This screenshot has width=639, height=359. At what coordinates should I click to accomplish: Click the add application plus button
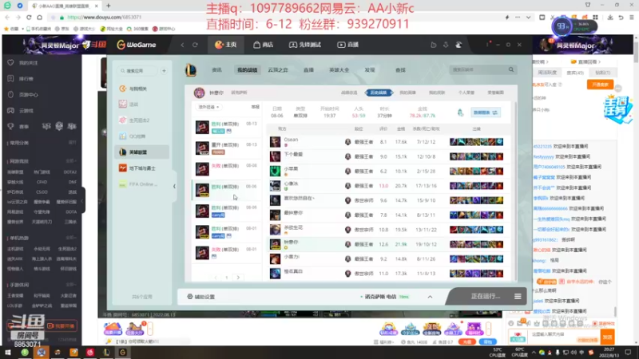click(x=164, y=71)
